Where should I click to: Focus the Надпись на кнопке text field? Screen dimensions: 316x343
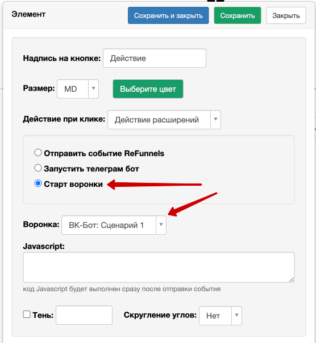tap(155, 58)
